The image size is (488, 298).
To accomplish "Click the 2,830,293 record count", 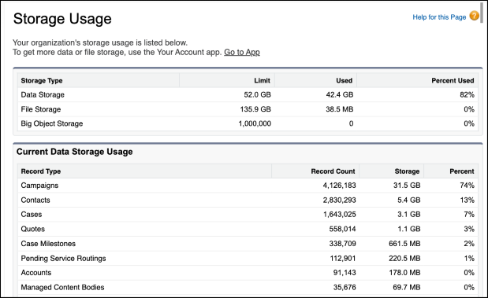I will [339, 200].
